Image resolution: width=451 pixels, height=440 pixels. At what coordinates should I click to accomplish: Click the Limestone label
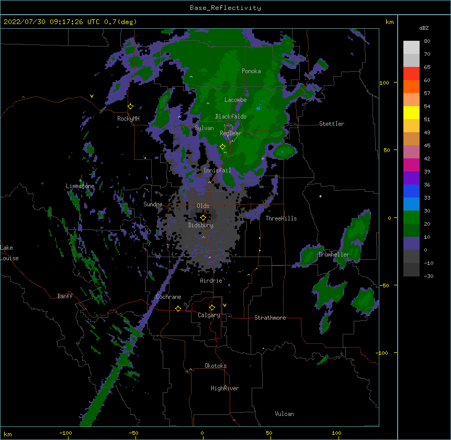80,186
